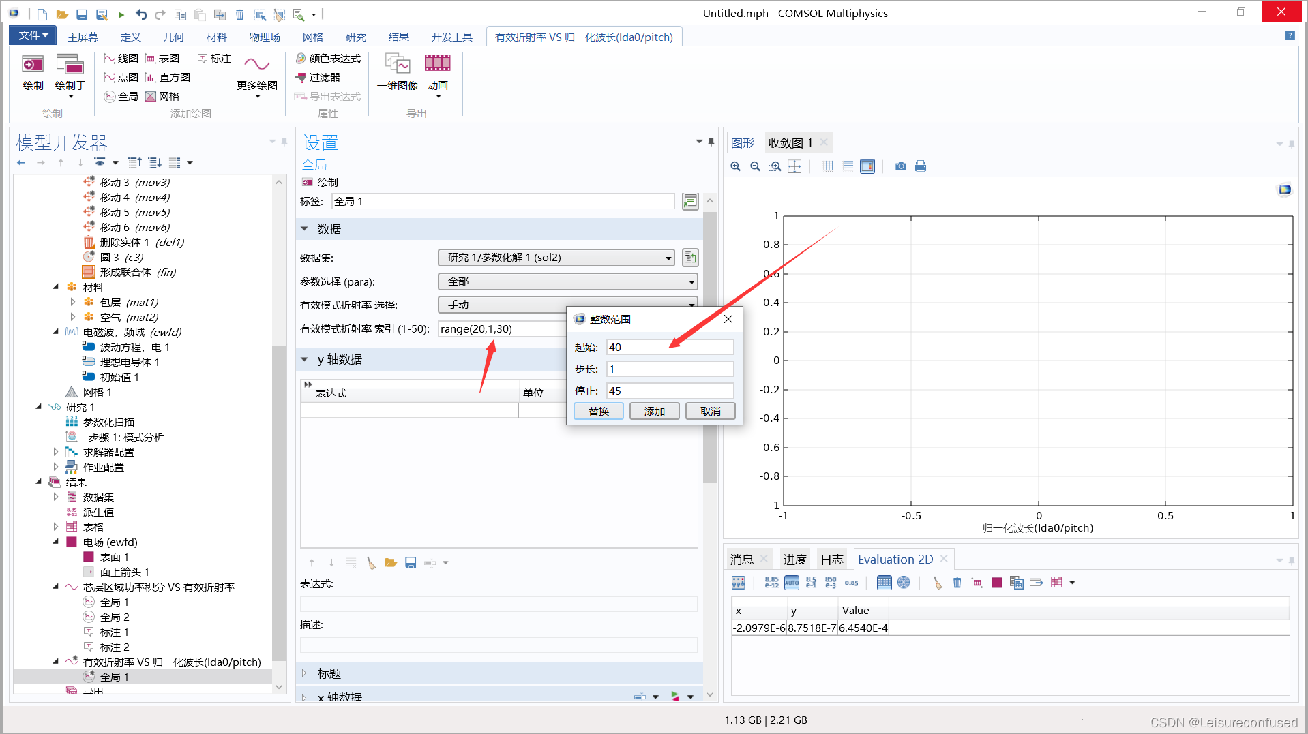Add a 过滤器 filter attribute

(318, 78)
